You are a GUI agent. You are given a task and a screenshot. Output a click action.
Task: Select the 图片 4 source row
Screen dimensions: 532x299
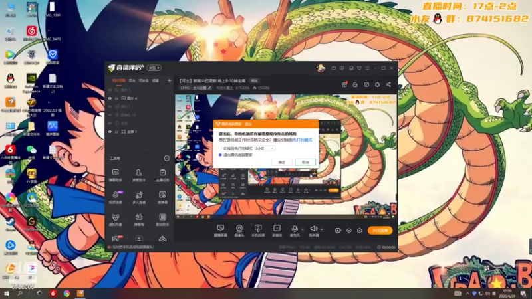click(139, 98)
